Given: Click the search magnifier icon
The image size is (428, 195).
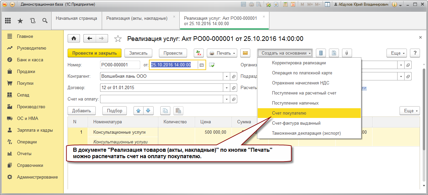Looking at the screenshot, I should click(45, 21).
